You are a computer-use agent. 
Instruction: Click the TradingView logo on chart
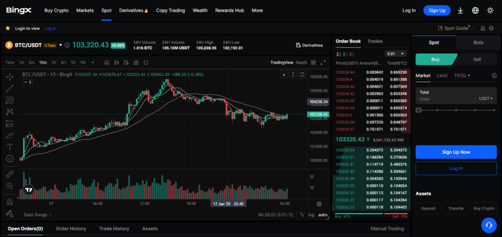pyautogui.click(x=29, y=190)
